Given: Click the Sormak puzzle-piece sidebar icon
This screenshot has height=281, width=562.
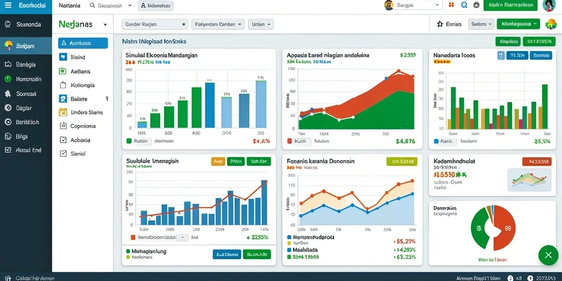Looking at the screenshot, I should 8,93.
